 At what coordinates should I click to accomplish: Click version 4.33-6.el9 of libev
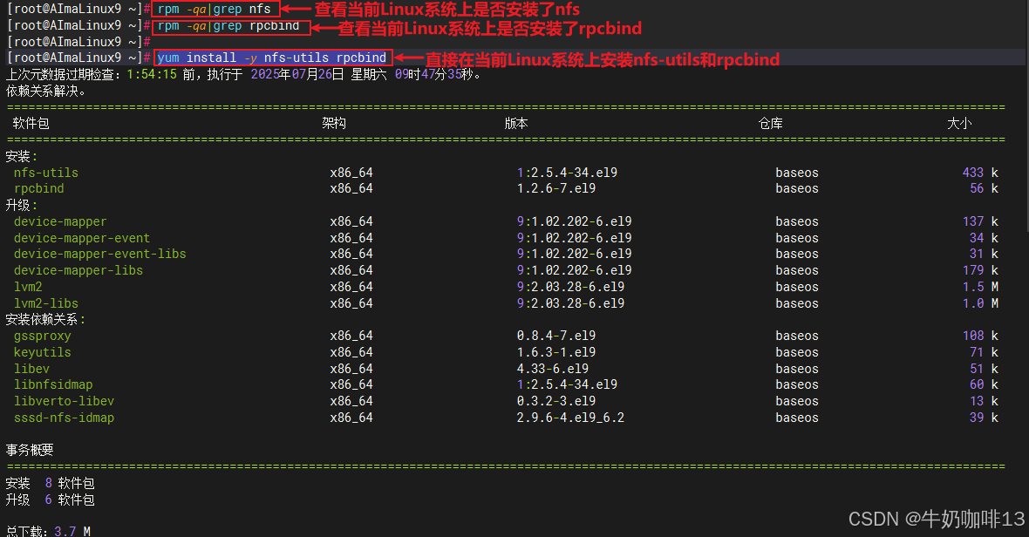[553, 369]
